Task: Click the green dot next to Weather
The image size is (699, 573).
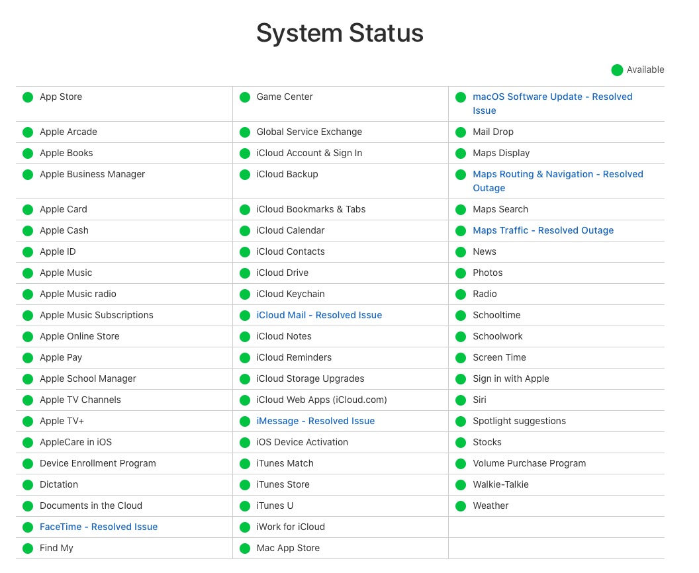Action: (x=461, y=506)
